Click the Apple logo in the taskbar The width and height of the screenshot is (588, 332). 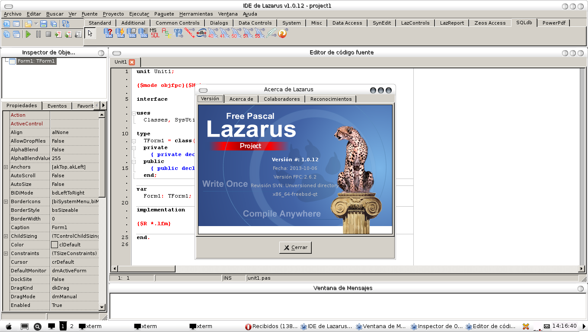[x=8, y=326]
